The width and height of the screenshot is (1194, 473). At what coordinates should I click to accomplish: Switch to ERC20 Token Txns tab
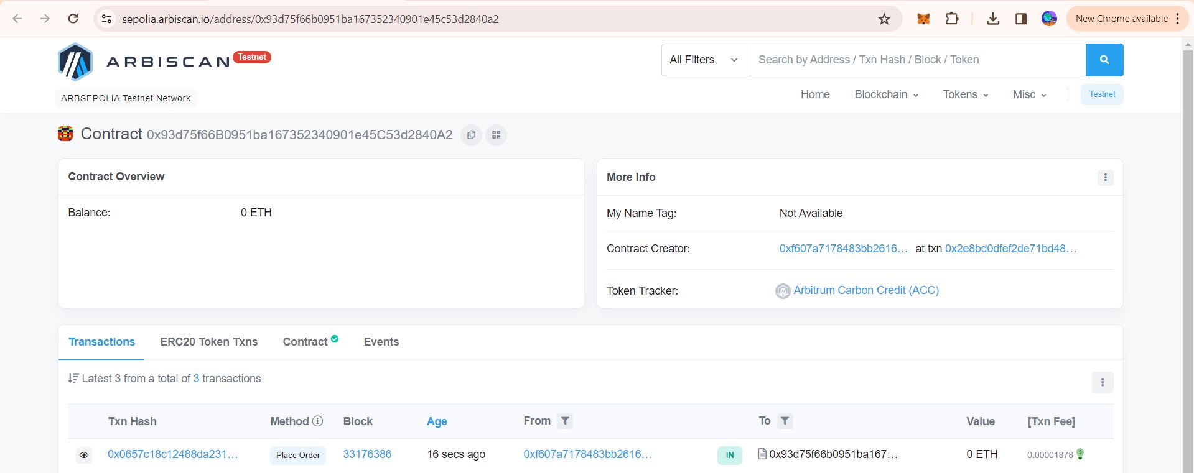click(208, 342)
